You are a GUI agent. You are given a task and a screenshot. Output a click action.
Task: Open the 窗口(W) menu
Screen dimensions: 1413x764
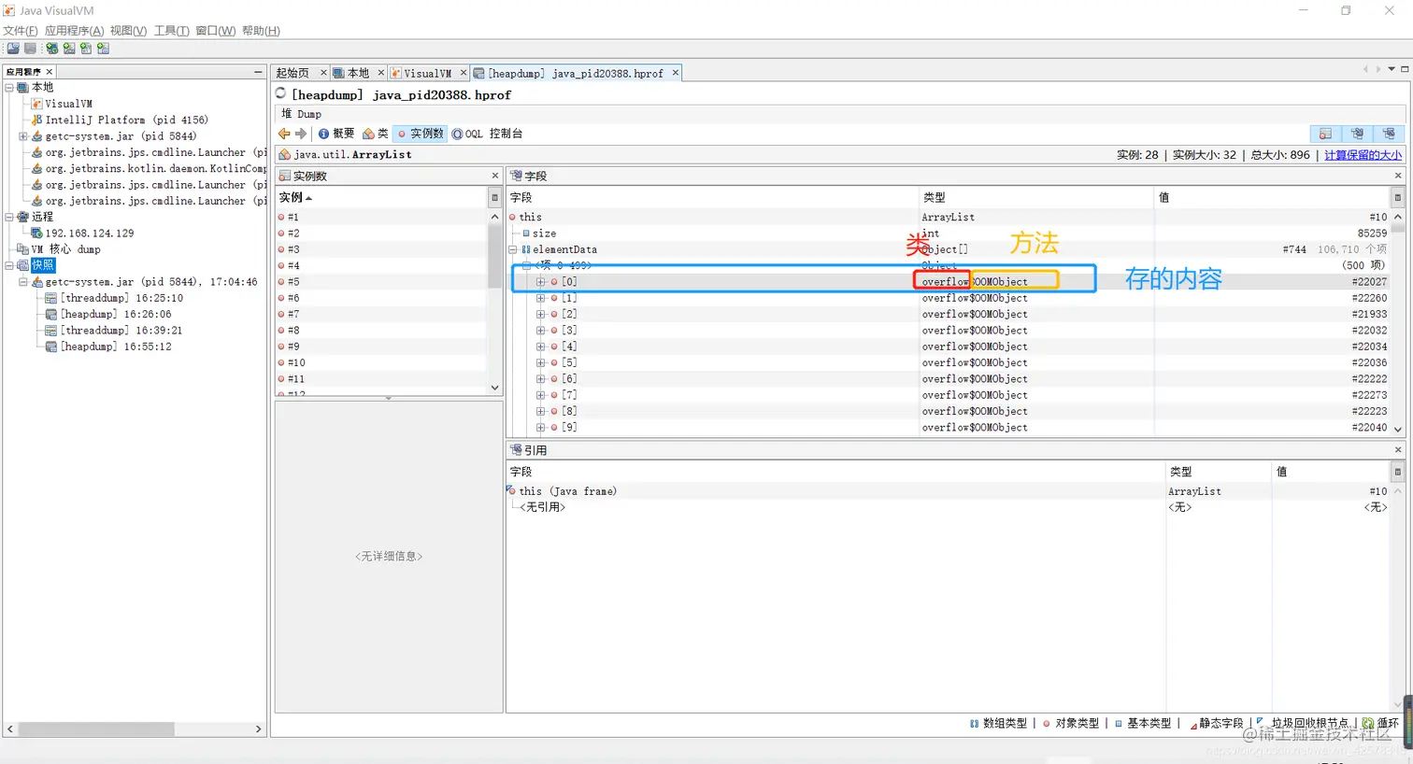click(216, 31)
